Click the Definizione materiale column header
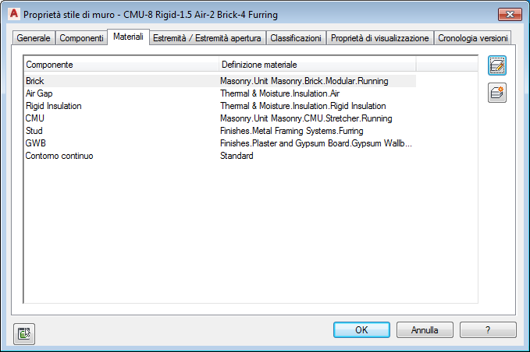Screen dimensions: 530x352 [316, 65]
